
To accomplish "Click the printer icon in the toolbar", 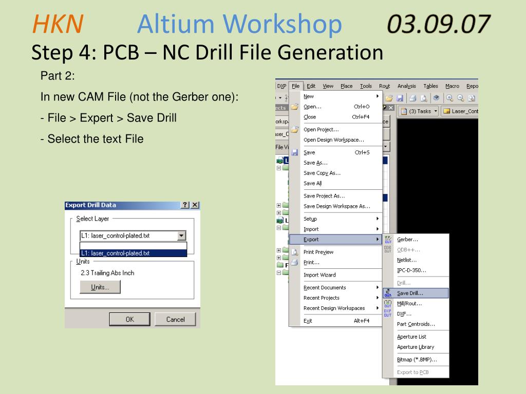I will coord(412,98).
